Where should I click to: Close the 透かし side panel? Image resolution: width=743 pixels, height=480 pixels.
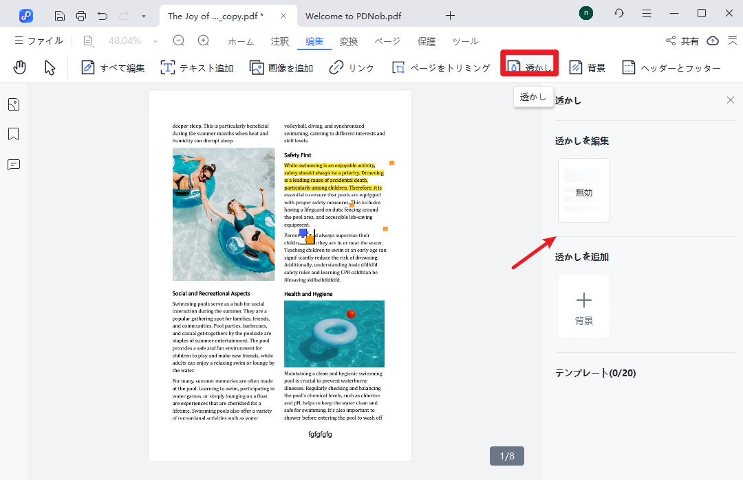(x=731, y=100)
